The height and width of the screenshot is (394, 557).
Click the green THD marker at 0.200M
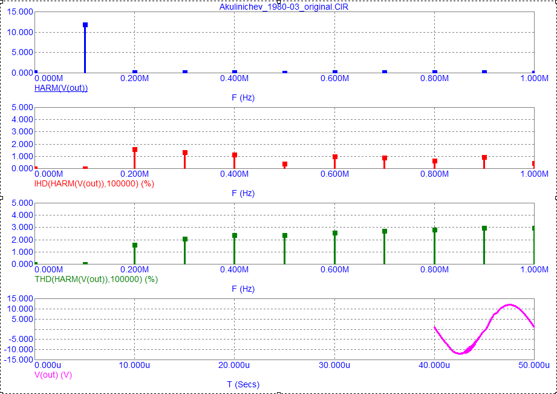pos(135,245)
